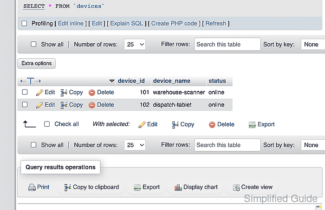Select the warehouse-scanner row checkbox

(25, 92)
